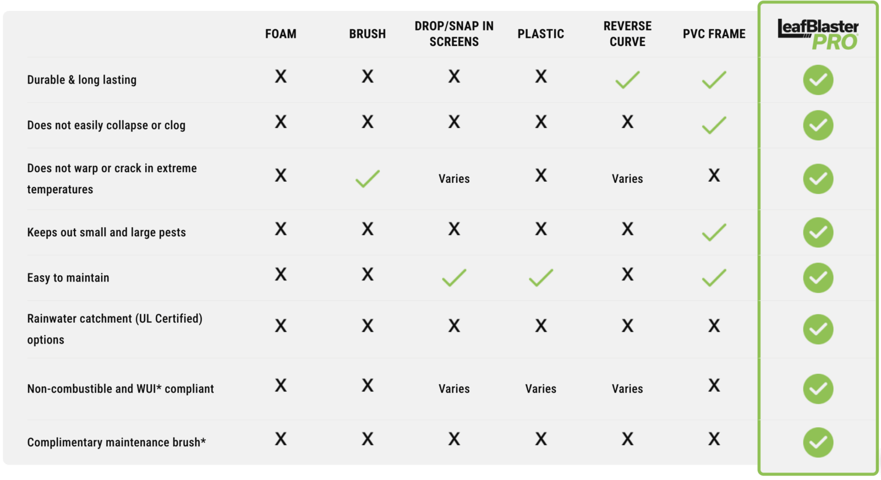Viewport: 881px width, 480px height.
Task: Click LeafBlaster checkmark for Durable & long lasting
Action: click(x=818, y=80)
